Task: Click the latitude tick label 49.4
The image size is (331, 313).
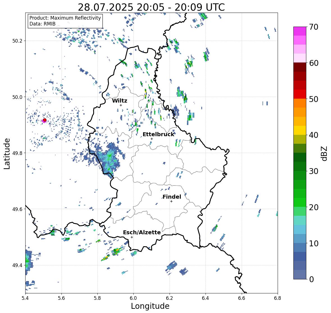Action: click(x=17, y=265)
